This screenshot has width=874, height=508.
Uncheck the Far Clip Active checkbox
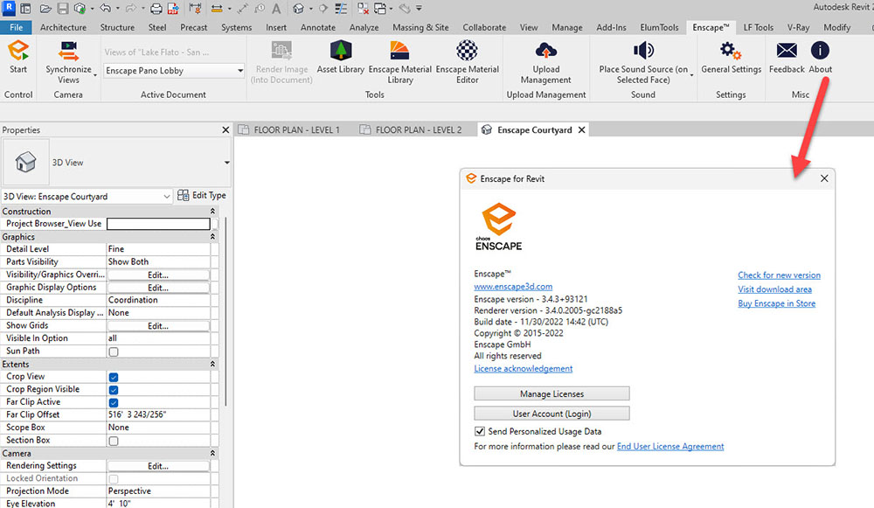click(x=114, y=402)
